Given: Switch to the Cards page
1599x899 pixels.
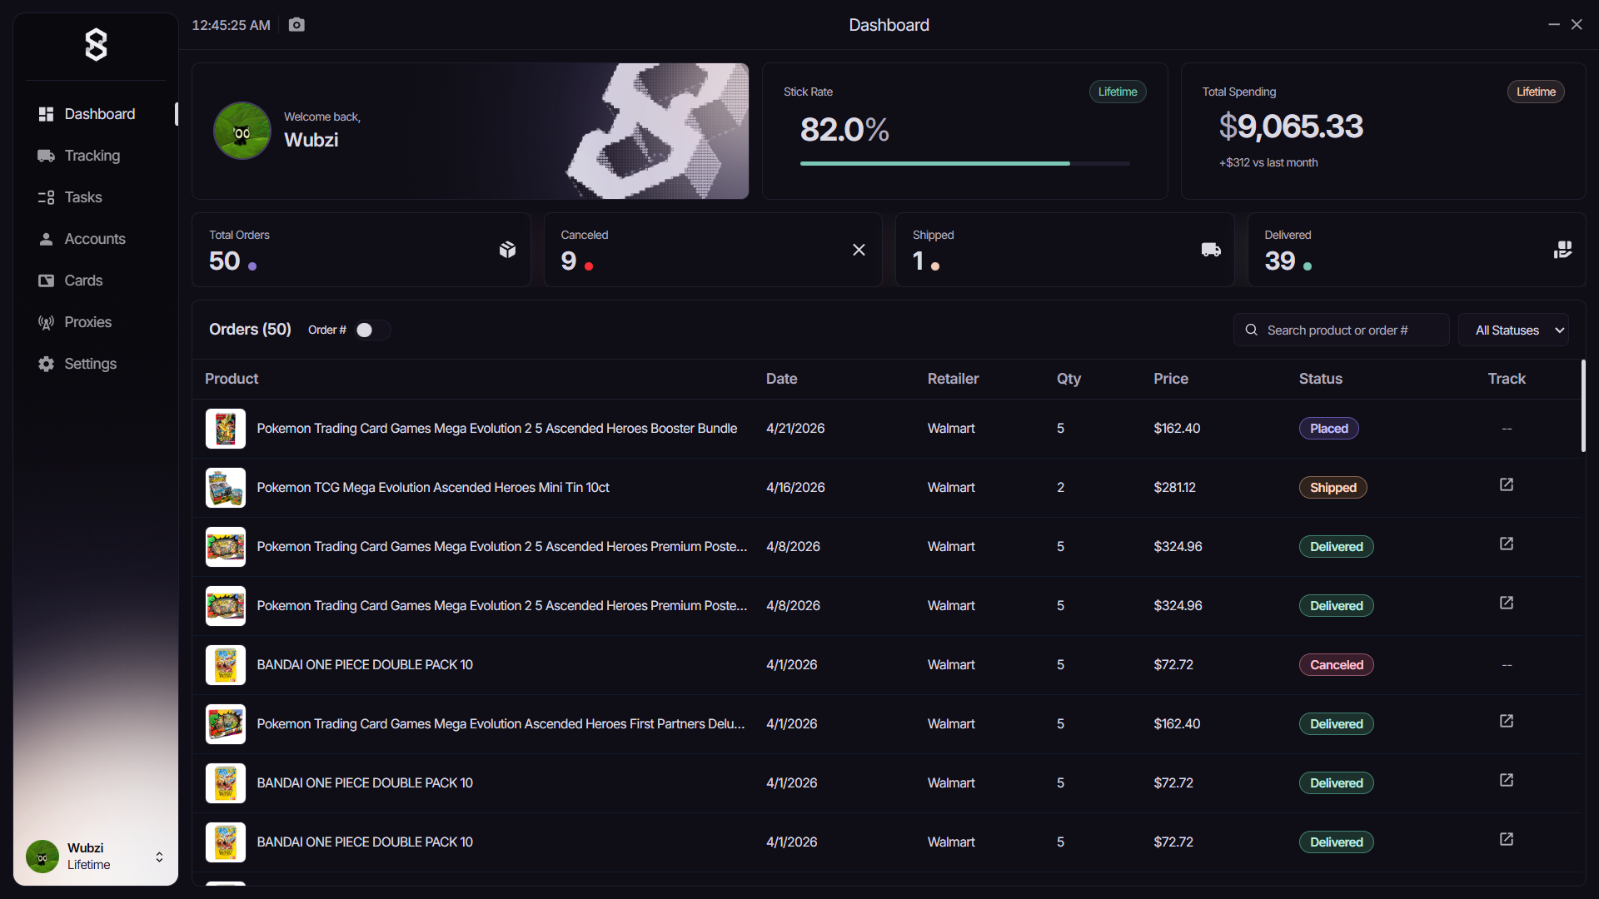Looking at the screenshot, I should coord(96,281).
